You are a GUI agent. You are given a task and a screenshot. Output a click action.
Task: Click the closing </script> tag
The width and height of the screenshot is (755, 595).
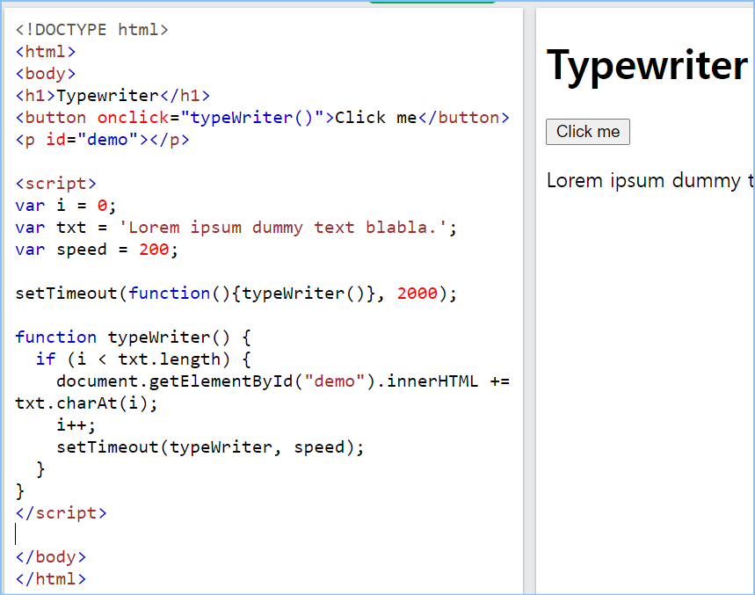(x=61, y=513)
